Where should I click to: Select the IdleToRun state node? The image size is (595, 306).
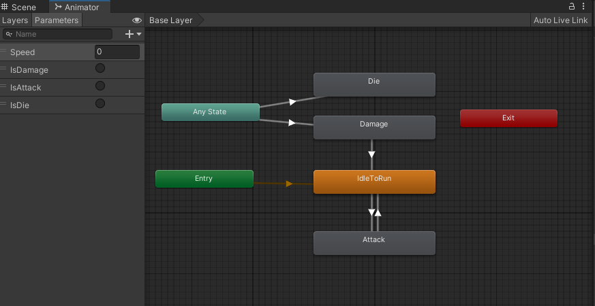click(x=374, y=182)
